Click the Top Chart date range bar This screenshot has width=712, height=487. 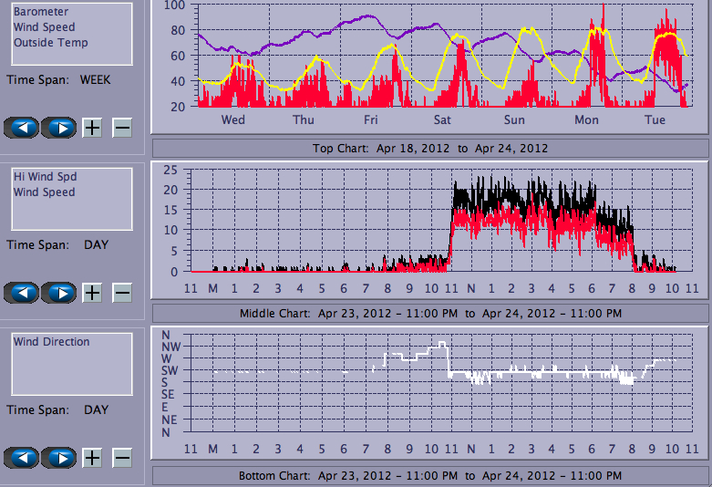point(430,148)
